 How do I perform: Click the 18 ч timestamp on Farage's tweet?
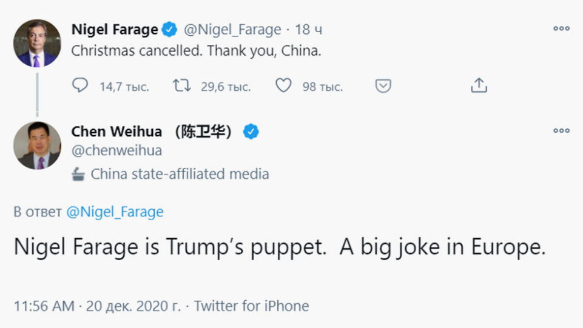point(309,29)
